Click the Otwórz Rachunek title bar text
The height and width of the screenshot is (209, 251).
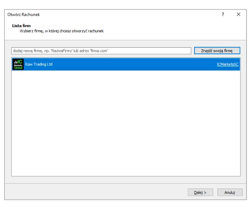(x=23, y=14)
